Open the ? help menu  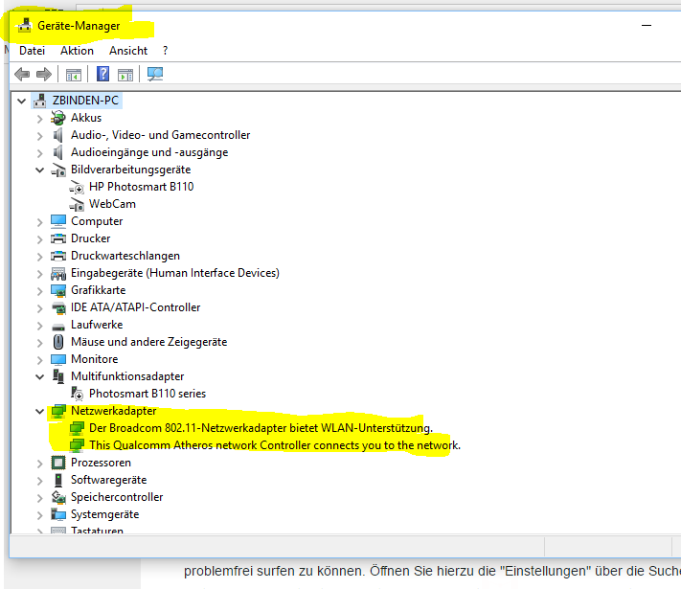point(165,51)
